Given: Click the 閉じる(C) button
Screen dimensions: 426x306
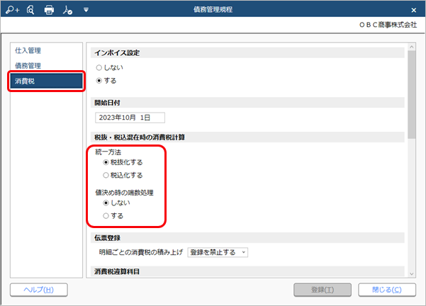Looking at the screenshot, I should coord(387,290).
